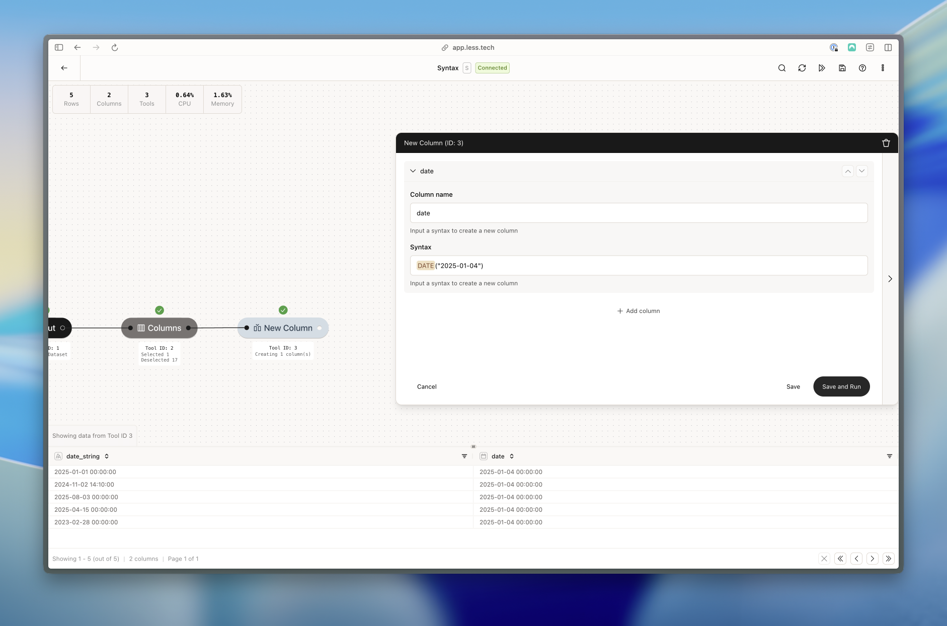Viewport: 947px width, 626px height.
Task: Select cell 2024-11-02 14:10:00
Action: click(261, 485)
